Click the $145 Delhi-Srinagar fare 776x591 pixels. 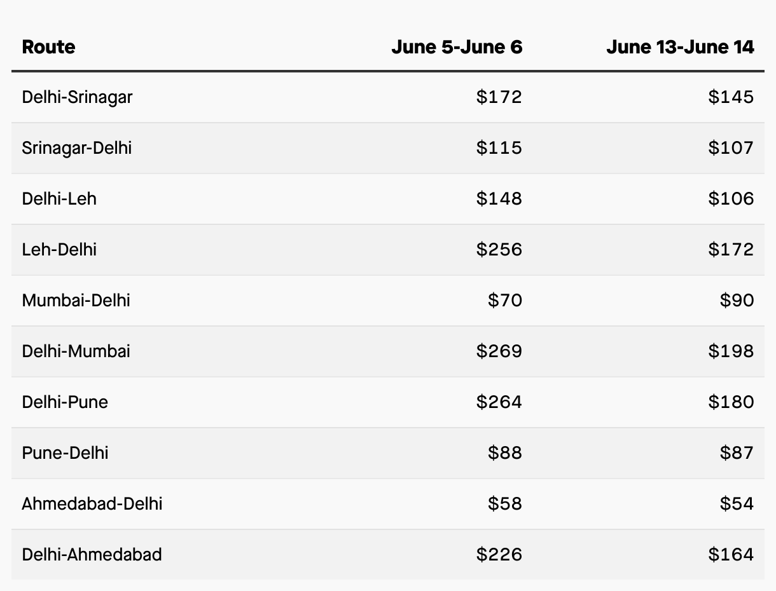tap(731, 97)
